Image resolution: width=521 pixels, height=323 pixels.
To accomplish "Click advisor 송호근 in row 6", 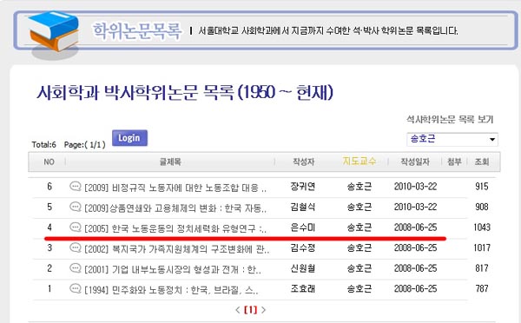I will coord(359,187).
